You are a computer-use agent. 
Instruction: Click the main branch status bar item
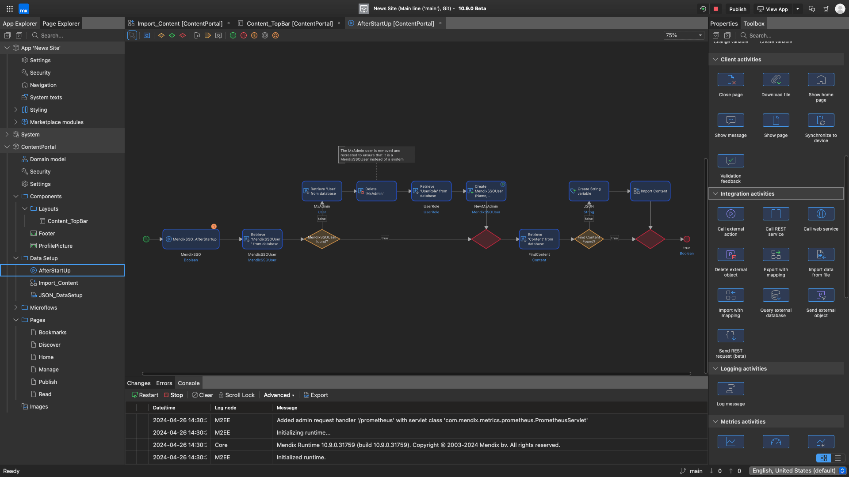point(691,471)
